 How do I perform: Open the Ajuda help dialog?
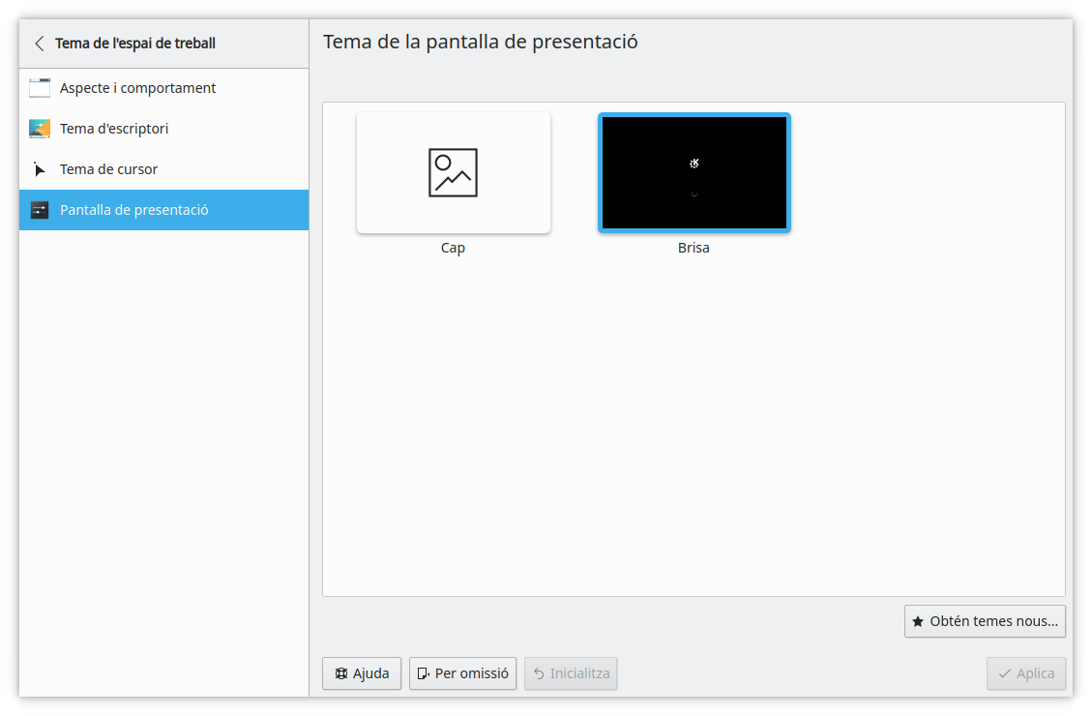(x=362, y=673)
